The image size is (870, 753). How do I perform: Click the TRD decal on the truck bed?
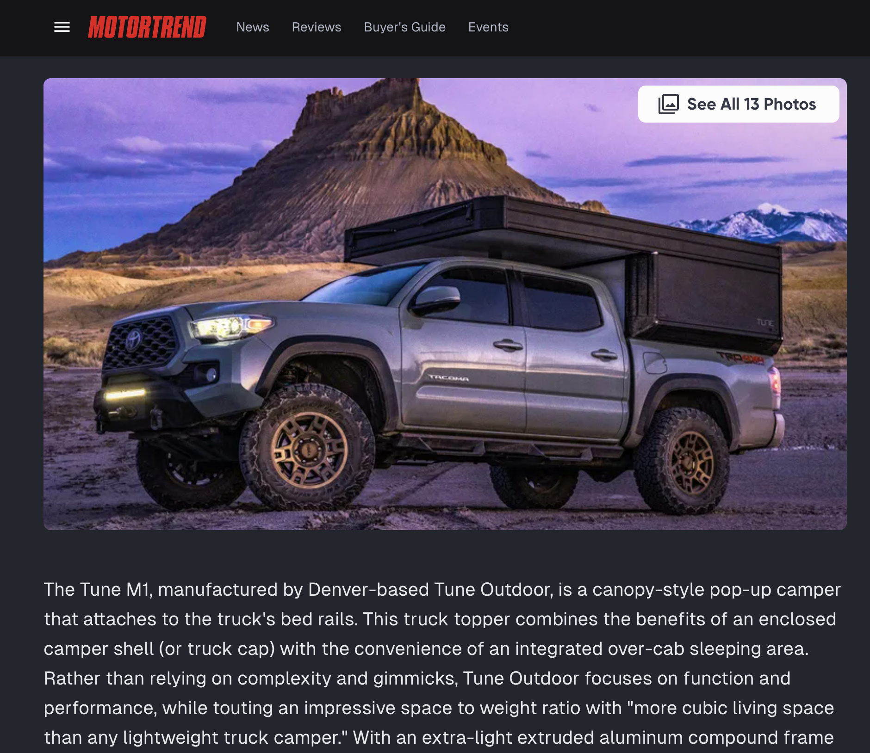740,358
